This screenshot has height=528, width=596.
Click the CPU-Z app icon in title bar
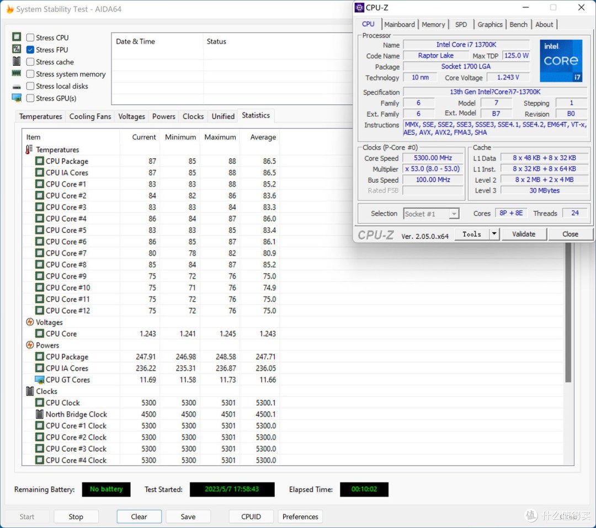pos(360,7)
